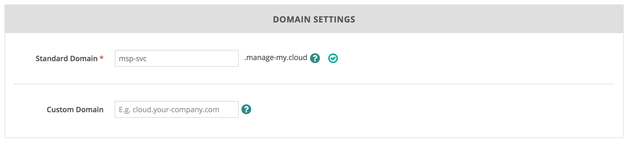
Task: Click the E.g. cloud.your-company.com placeholder
Action: pos(169,110)
